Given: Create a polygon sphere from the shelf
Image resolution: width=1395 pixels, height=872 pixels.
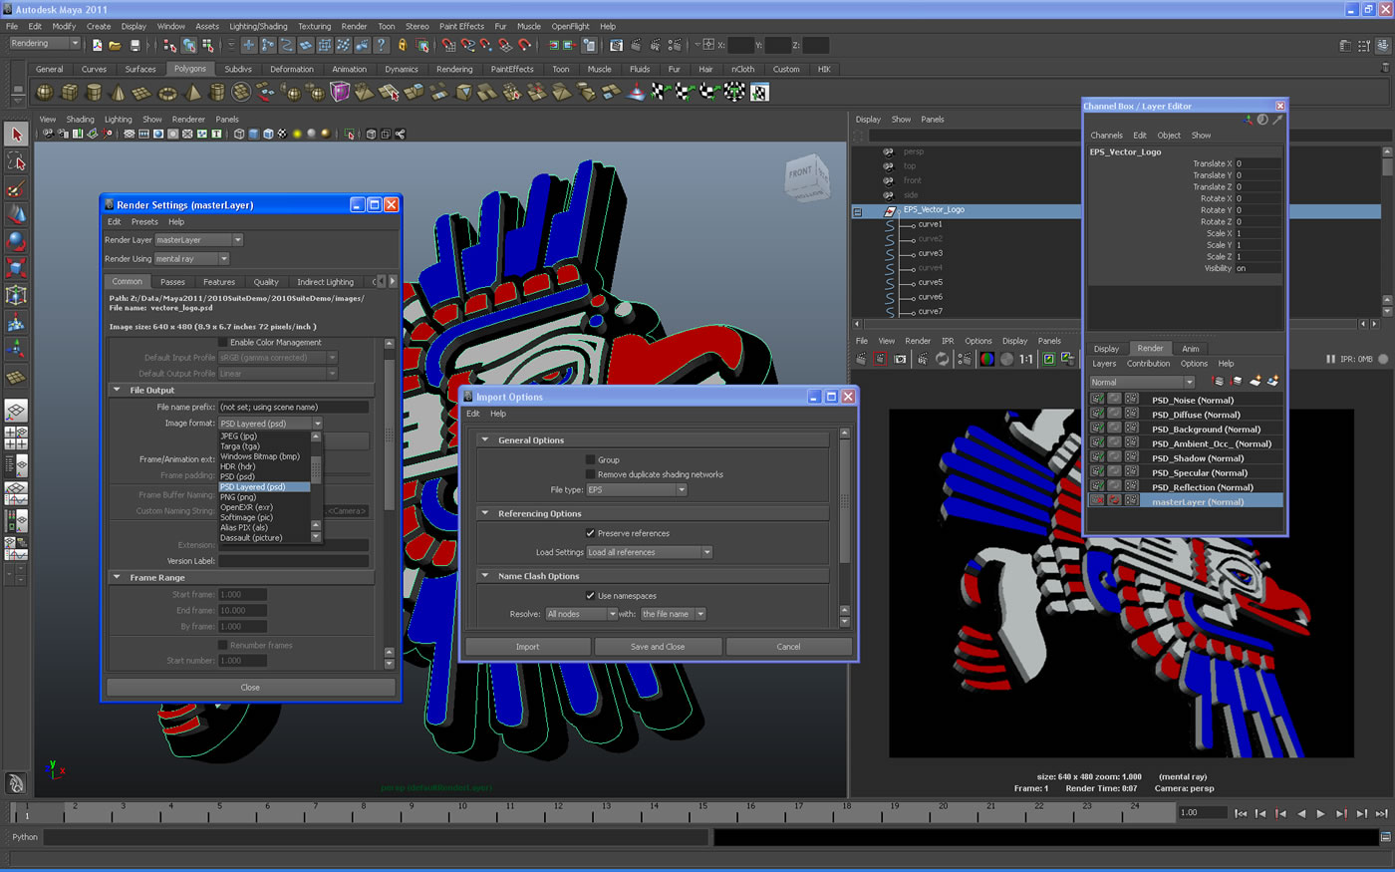Looking at the screenshot, I should pos(45,92).
